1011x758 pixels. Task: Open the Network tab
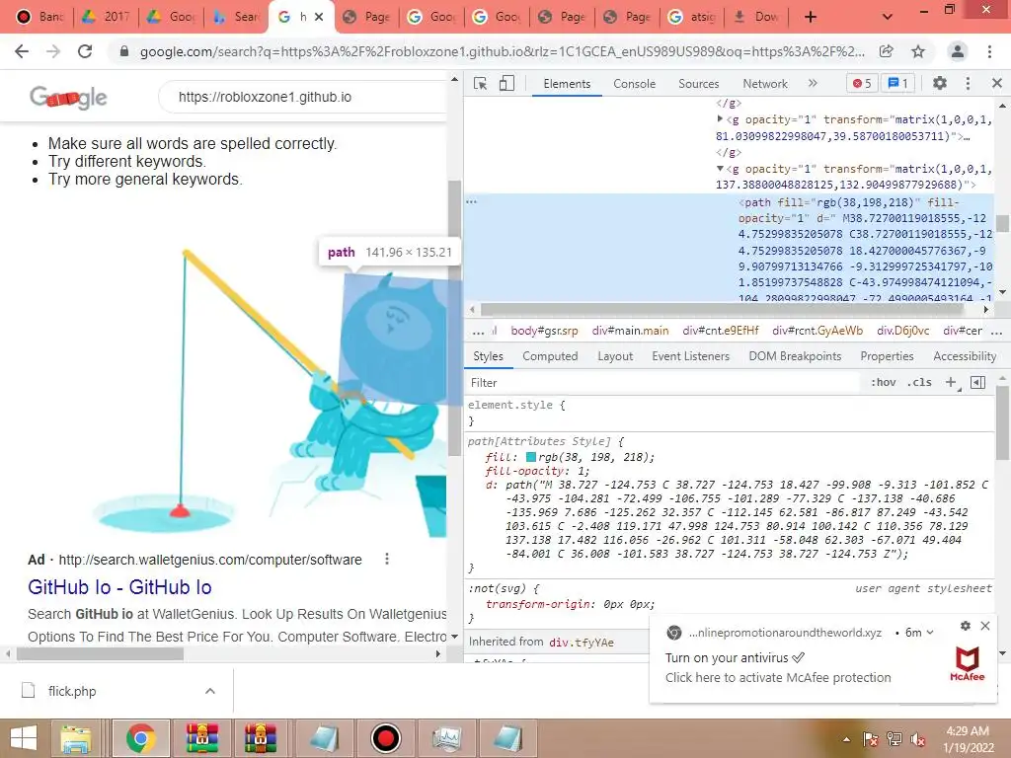(765, 84)
